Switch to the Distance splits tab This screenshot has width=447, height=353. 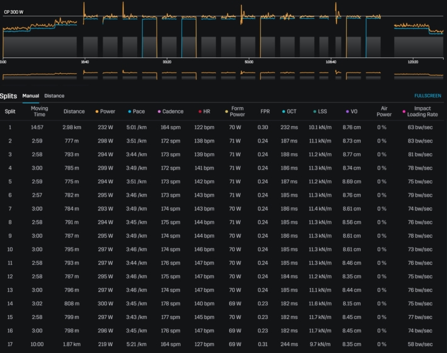[54, 96]
